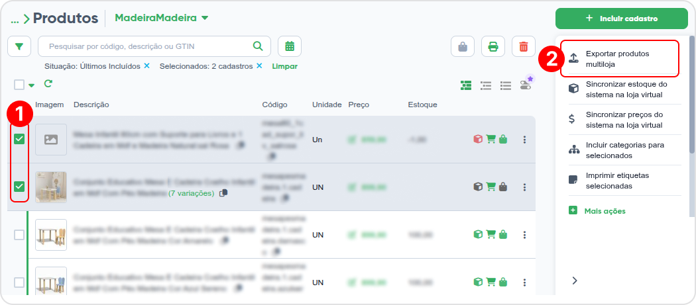The width and height of the screenshot is (696, 305).
Task: Click the Incluir cadastro button
Action: [x=622, y=19]
